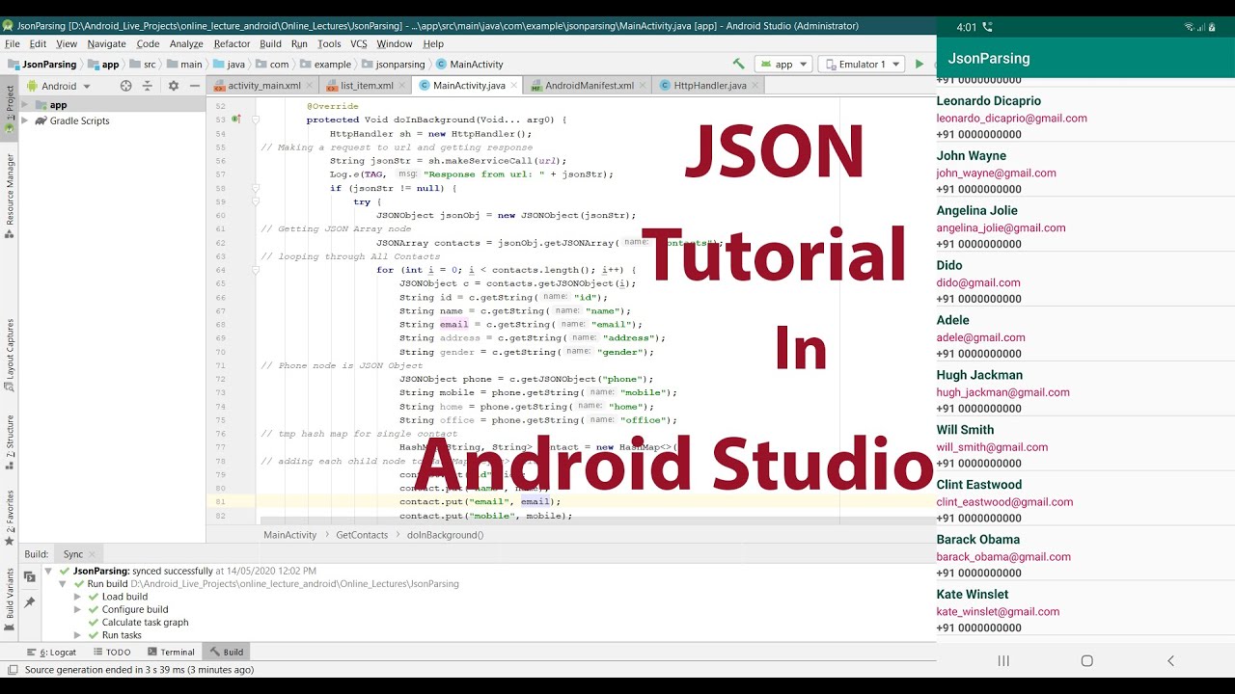The image size is (1235, 694).
Task: Open the app run configuration dropdown
Action: tap(783, 64)
